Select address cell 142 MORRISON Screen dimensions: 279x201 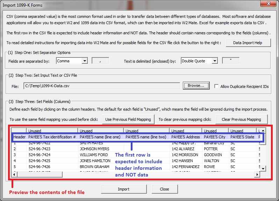(185, 155)
